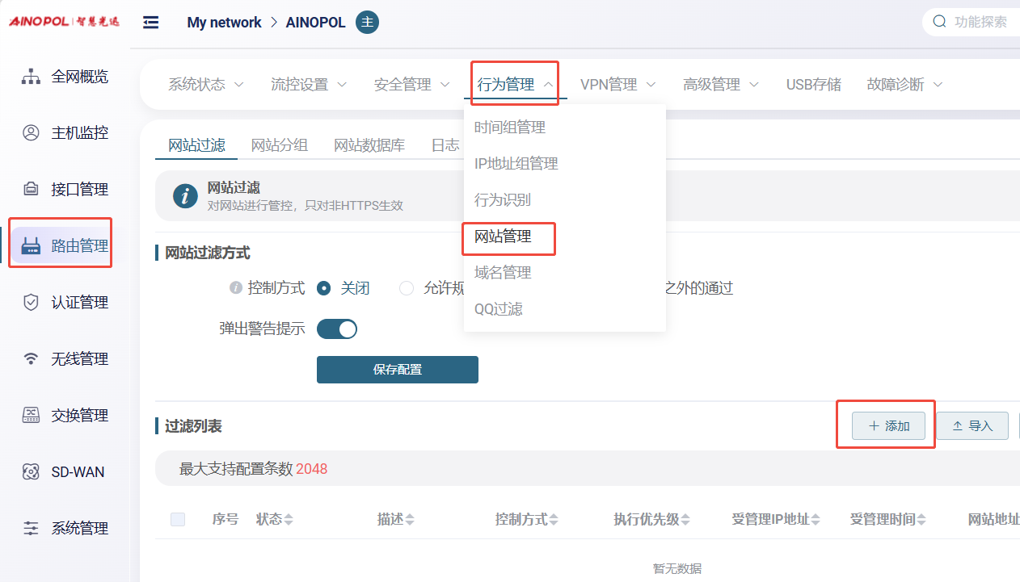Click the 系统管理 sliders icon
This screenshot has width=1020, height=582.
[x=31, y=529]
